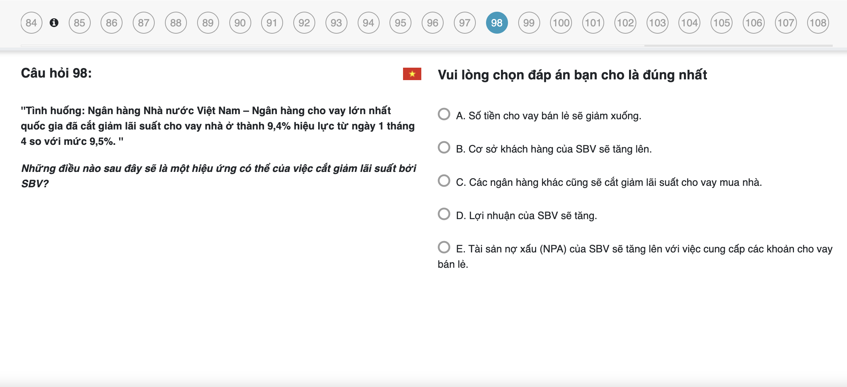
Task: Advance to question 99
Action: coord(529,23)
